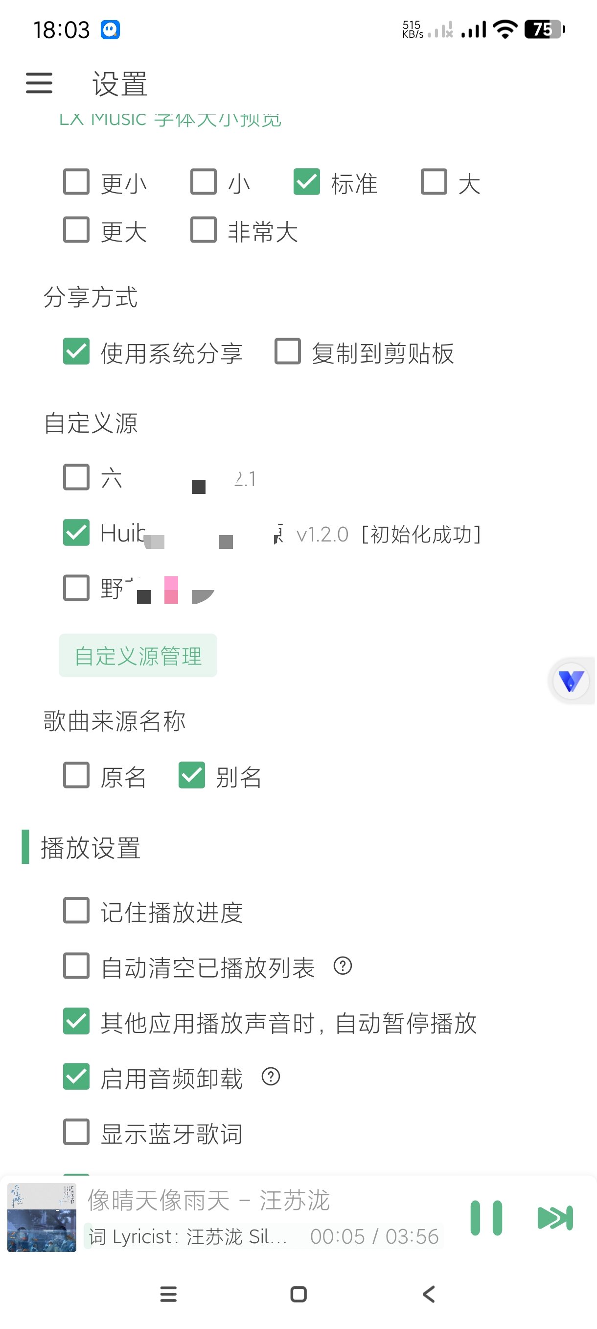Enable 显示蓝牙歌词 checkbox
Image resolution: width=597 pixels, height=1329 pixels.
pos(76,1132)
